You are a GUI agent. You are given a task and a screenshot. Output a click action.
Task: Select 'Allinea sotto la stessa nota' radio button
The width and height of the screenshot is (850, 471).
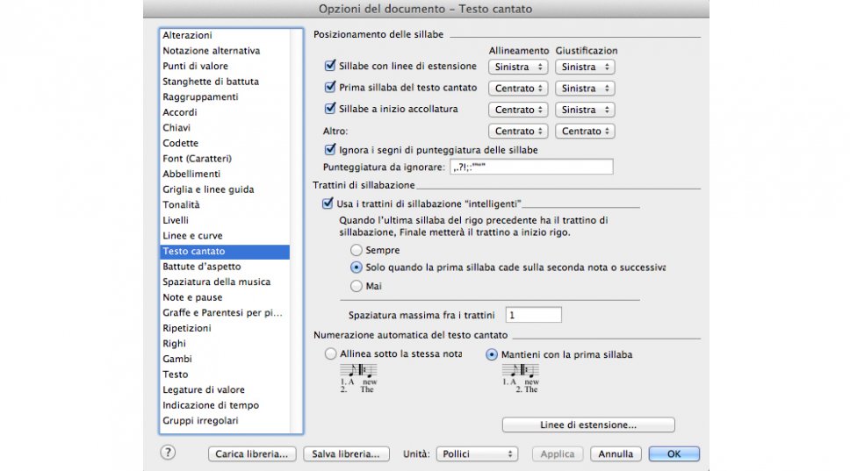click(330, 354)
